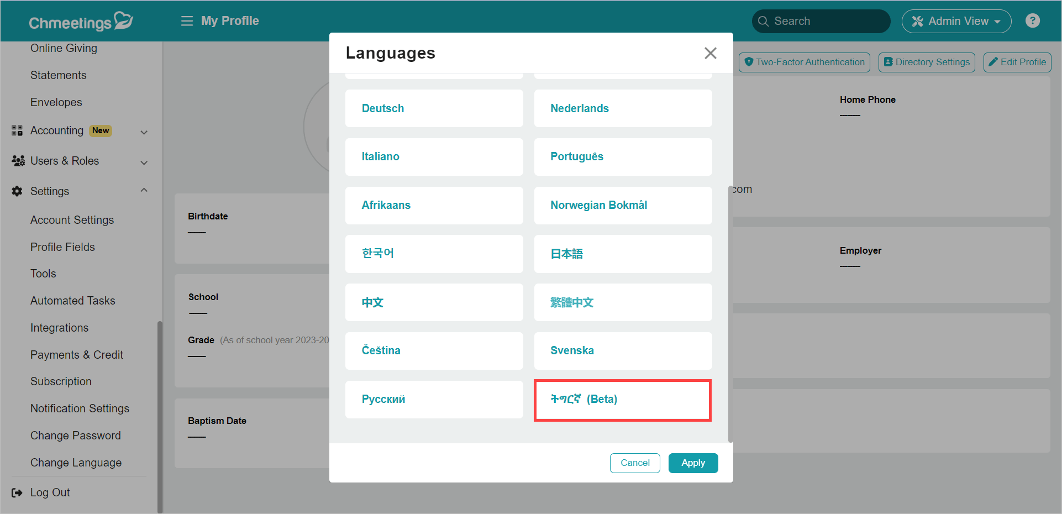
Task: Select Norwegian Bokmål language
Action: tap(623, 206)
